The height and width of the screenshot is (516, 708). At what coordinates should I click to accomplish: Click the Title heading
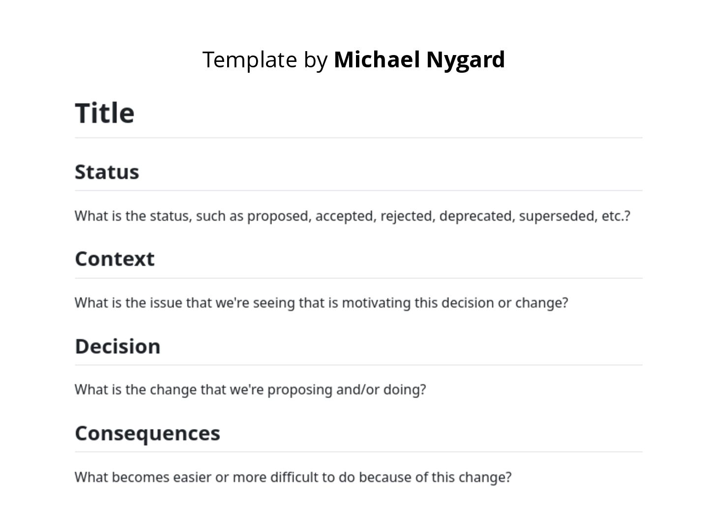click(104, 113)
